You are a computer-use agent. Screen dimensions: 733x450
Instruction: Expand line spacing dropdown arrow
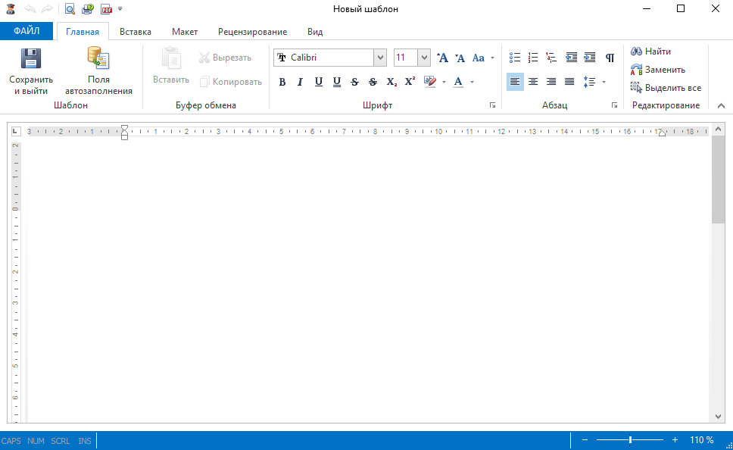coord(604,83)
